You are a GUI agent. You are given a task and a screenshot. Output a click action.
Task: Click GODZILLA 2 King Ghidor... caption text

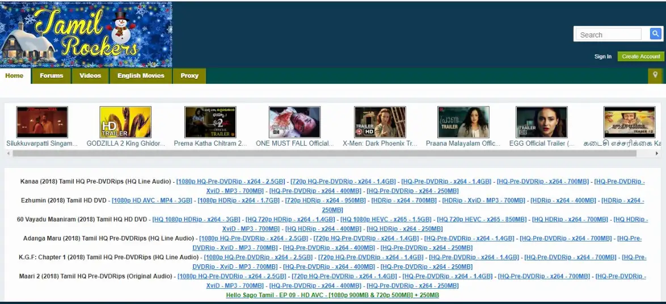point(125,143)
